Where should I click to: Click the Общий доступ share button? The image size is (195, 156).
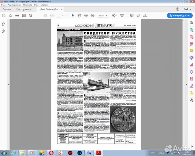pyautogui.click(x=179, y=16)
